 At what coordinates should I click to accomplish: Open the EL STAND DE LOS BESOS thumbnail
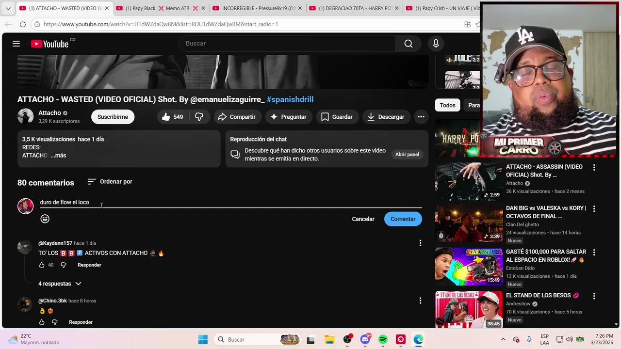click(469, 310)
